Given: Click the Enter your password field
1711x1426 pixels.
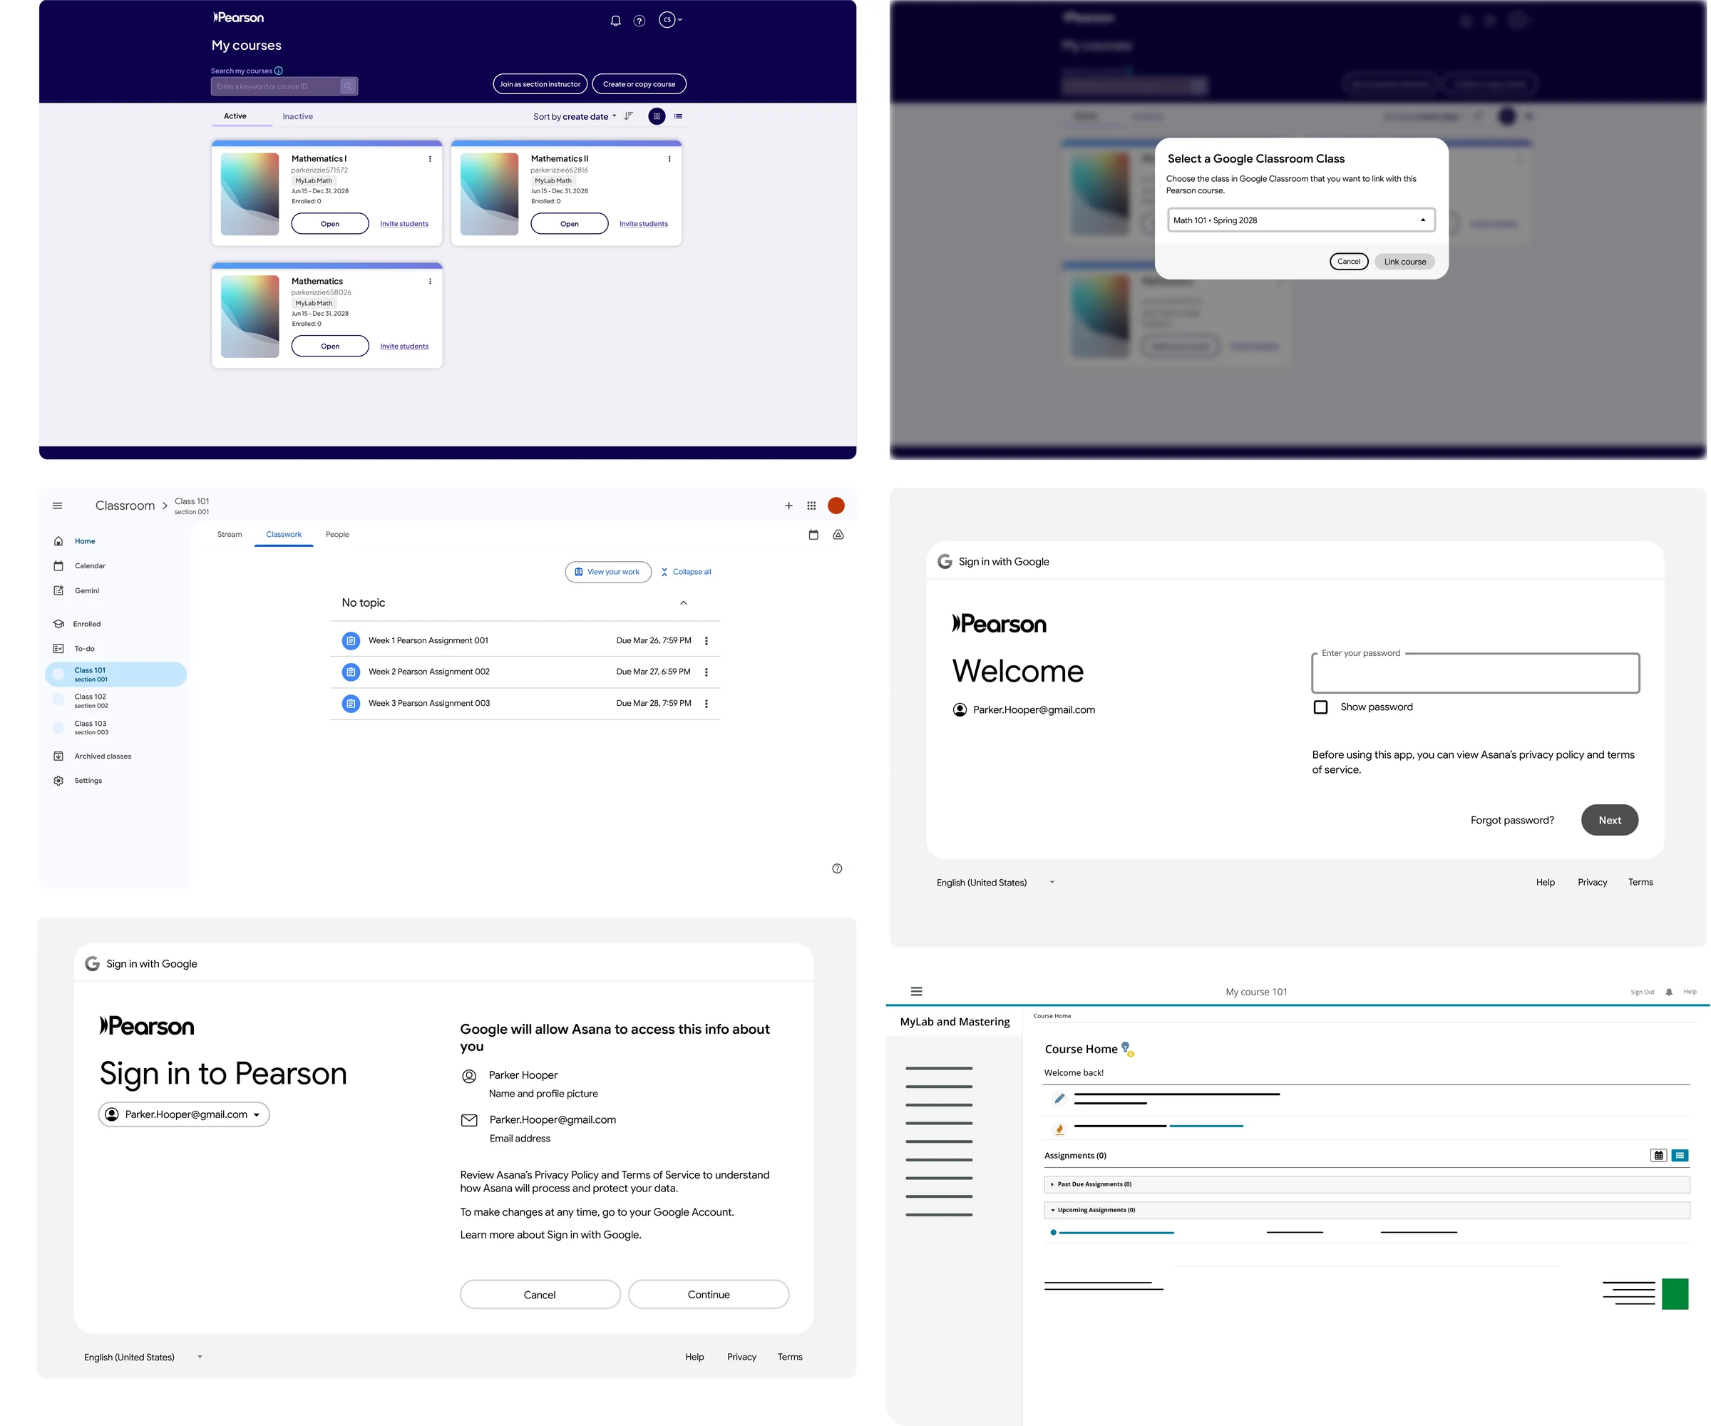Looking at the screenshot, I should tap(1476, 673).
